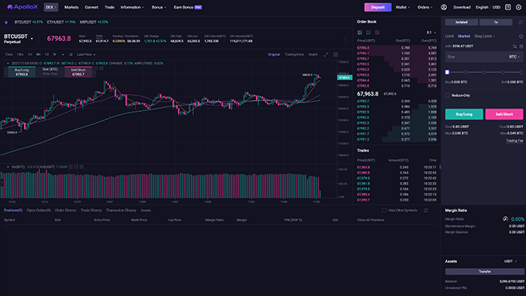The width and height of the screenshot is (526, 296).
Task: Change Size unit BTC dropdown
Action: click(514, 57)
